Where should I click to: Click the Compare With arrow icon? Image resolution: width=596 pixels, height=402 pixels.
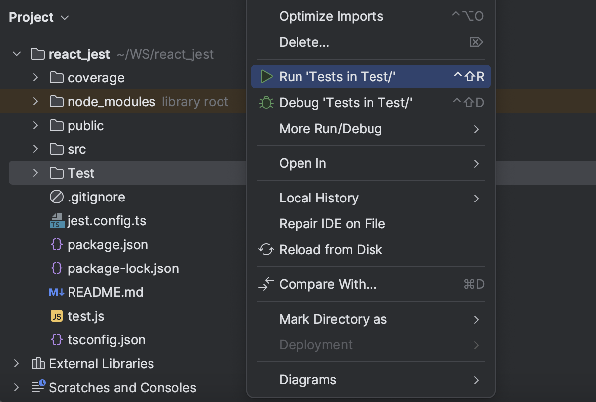click(x=266, y=284)
